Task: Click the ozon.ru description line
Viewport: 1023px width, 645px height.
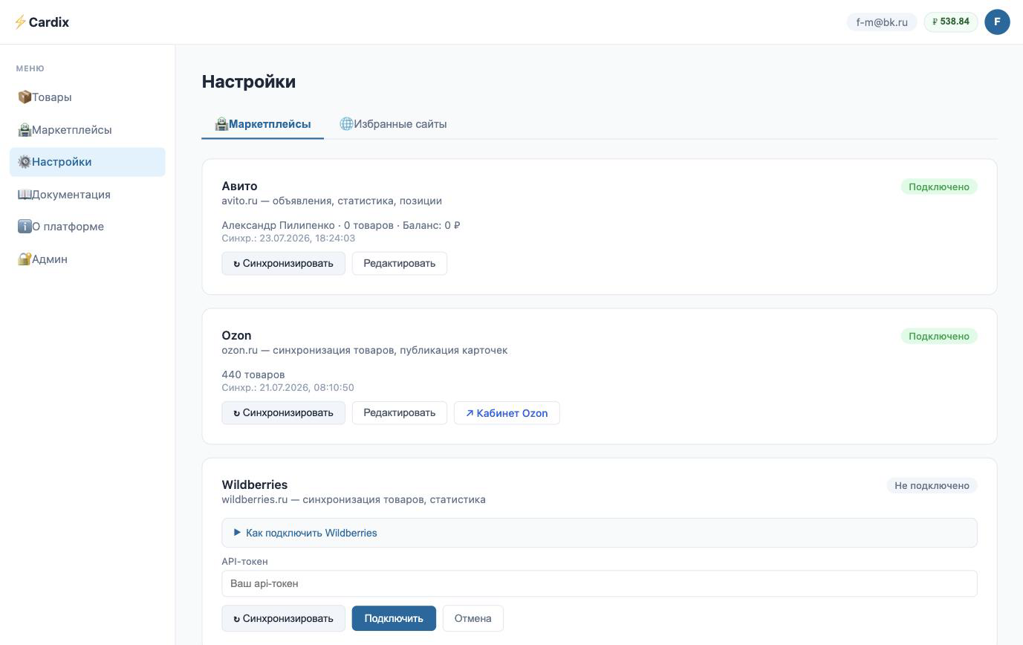Action: 364,350
